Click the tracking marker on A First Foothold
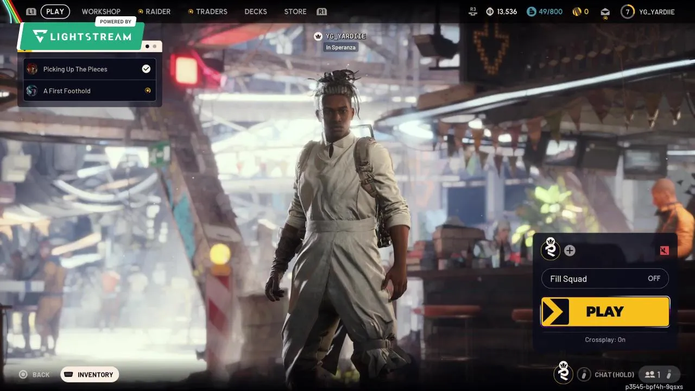This screenshot has width=695, height=391. coord(148,91)
